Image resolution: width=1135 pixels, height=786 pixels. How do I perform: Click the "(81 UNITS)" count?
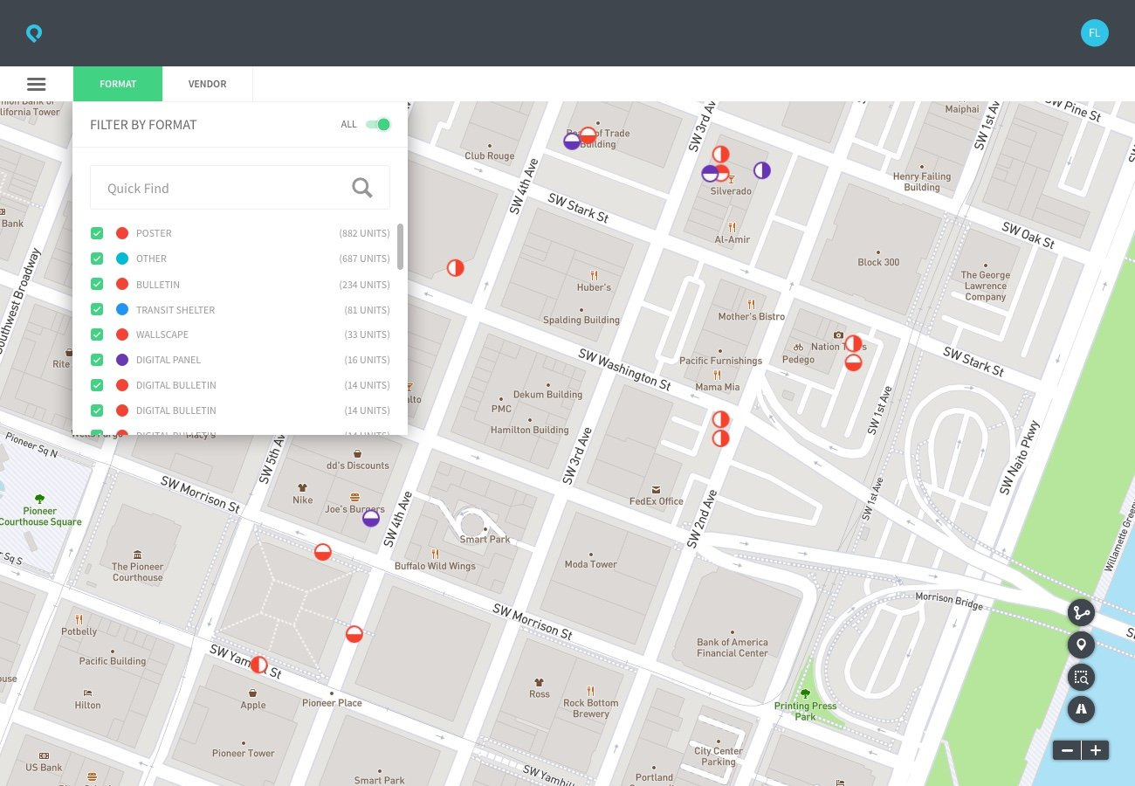click(367, 310)
